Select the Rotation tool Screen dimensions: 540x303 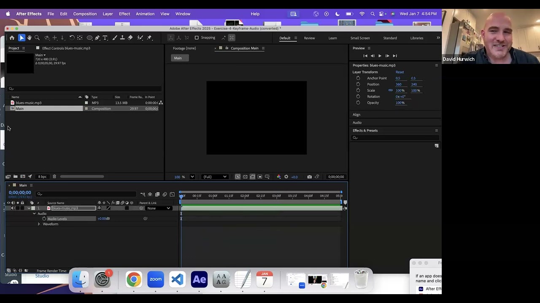[72, 38]
